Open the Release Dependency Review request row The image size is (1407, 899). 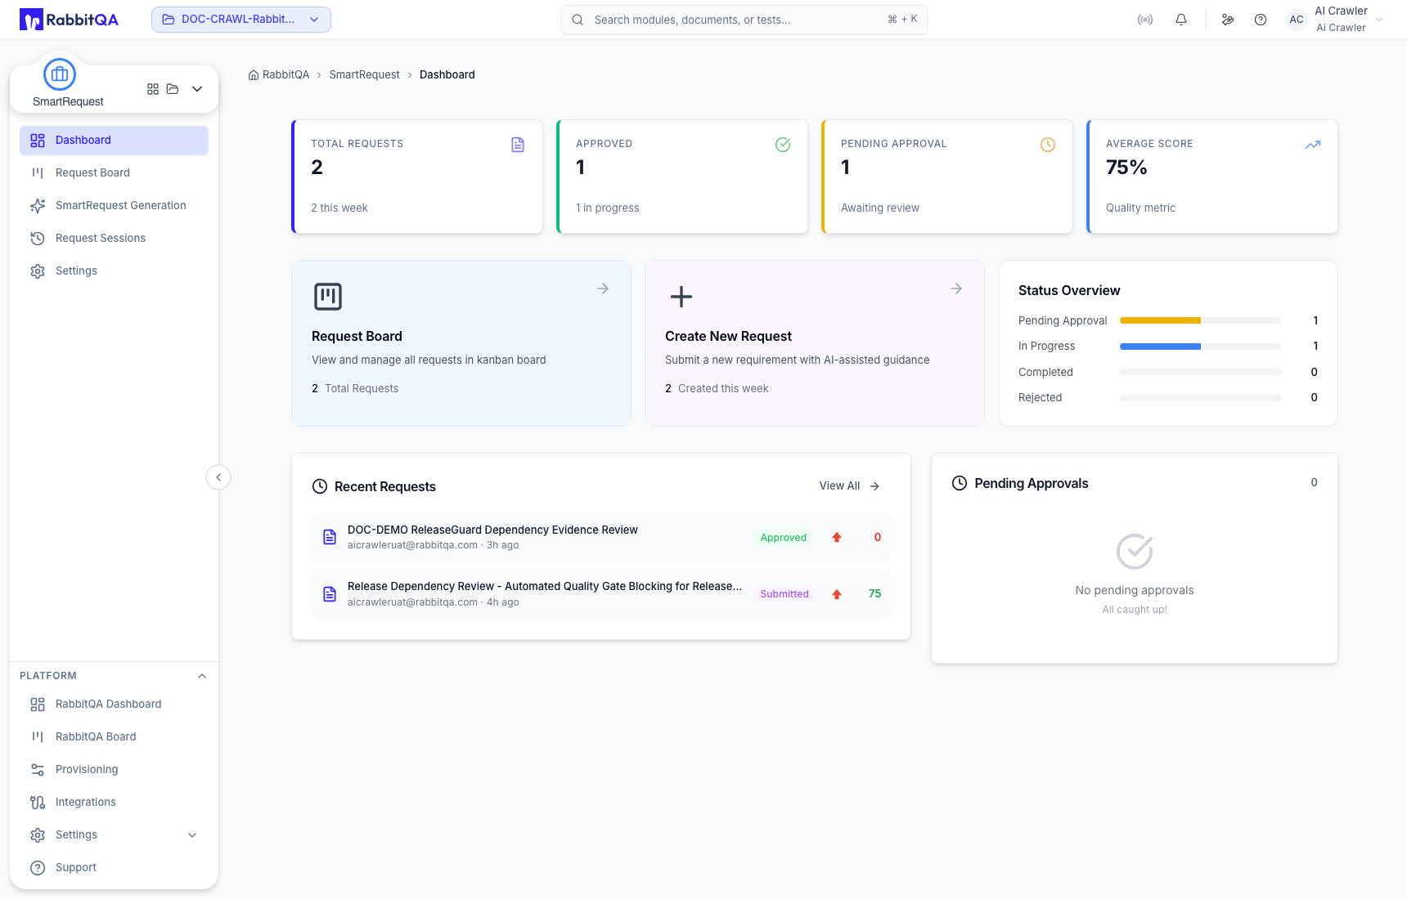tap(601, 594)
